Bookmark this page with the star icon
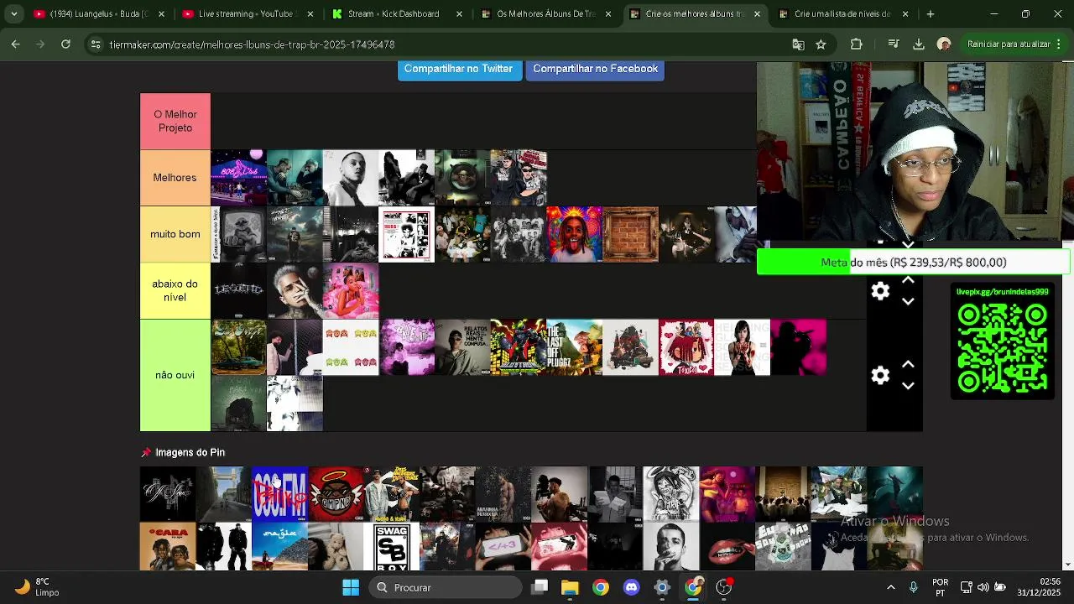1074x604 pixels. tap(821, 44)
